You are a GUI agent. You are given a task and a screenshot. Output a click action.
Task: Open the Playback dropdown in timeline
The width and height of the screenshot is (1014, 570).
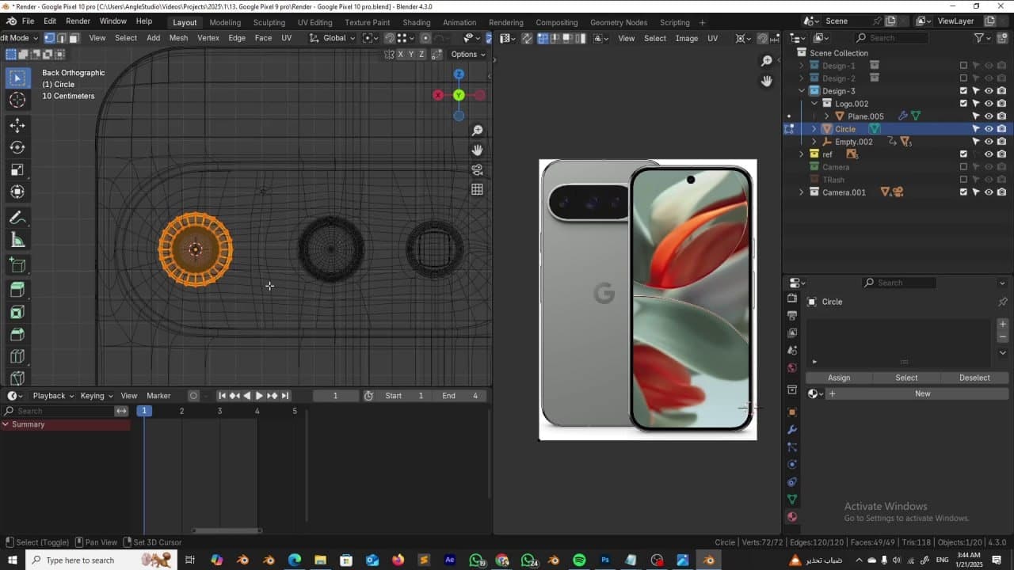53,396
